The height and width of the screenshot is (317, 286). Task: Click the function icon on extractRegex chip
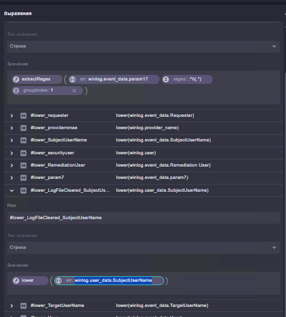(x=16, y=79)
